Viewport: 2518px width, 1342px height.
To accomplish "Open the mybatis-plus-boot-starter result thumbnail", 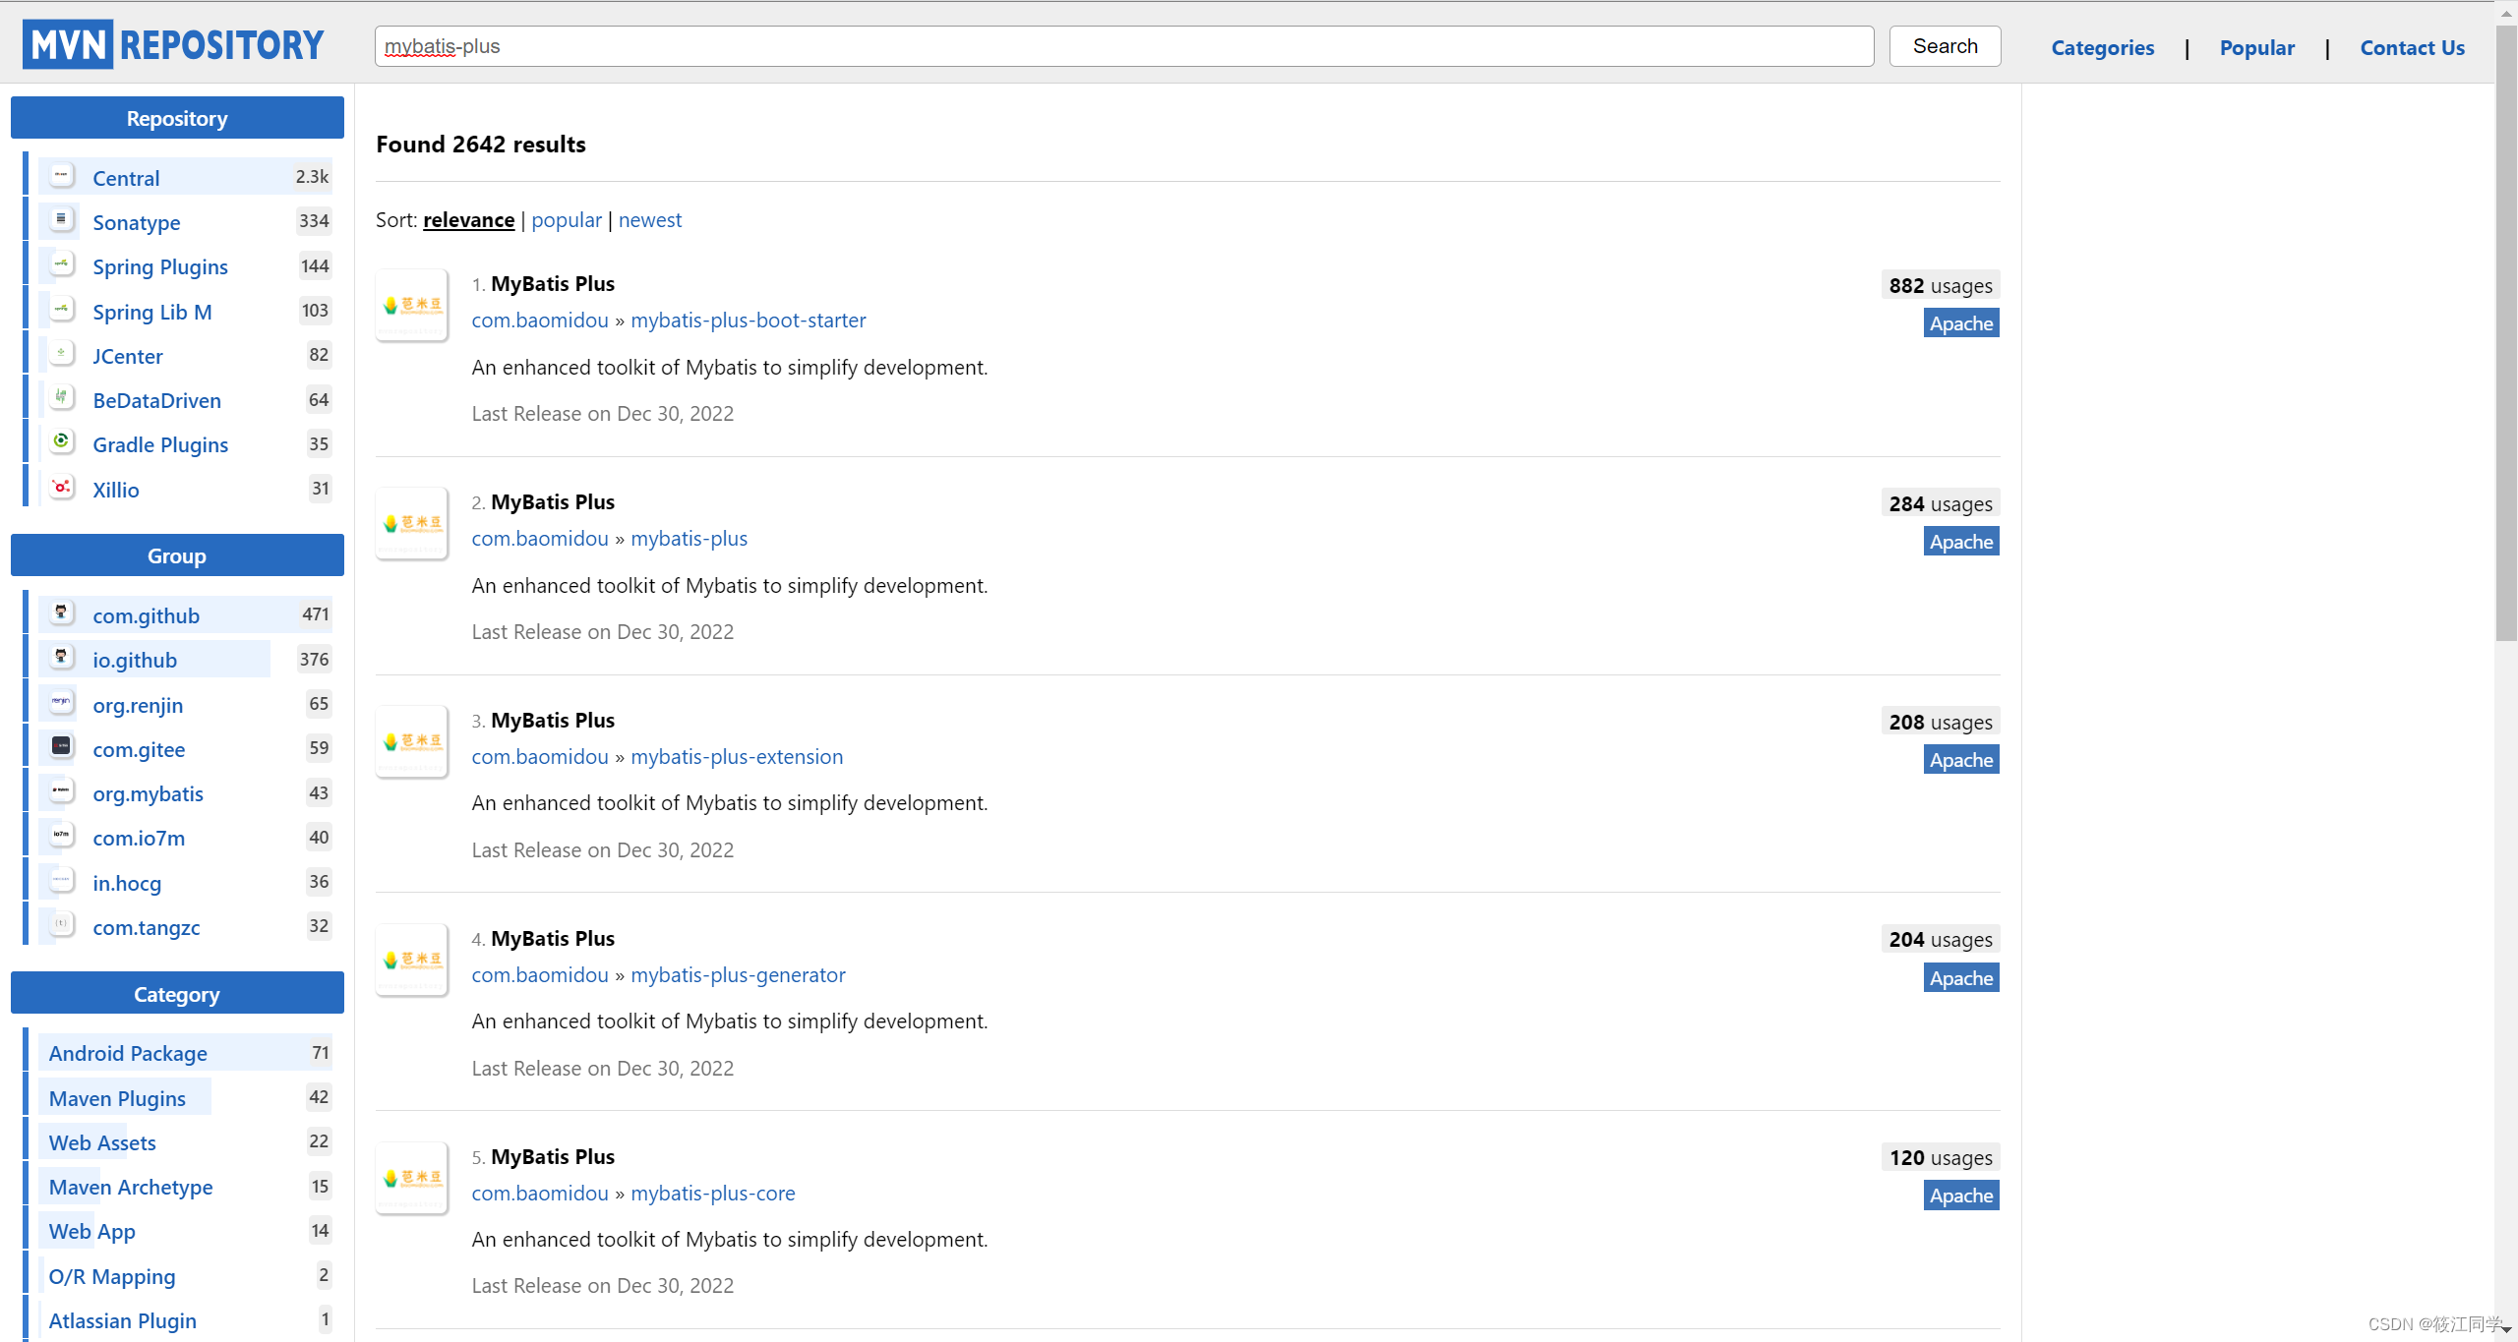I will click(x=412, y=305).
